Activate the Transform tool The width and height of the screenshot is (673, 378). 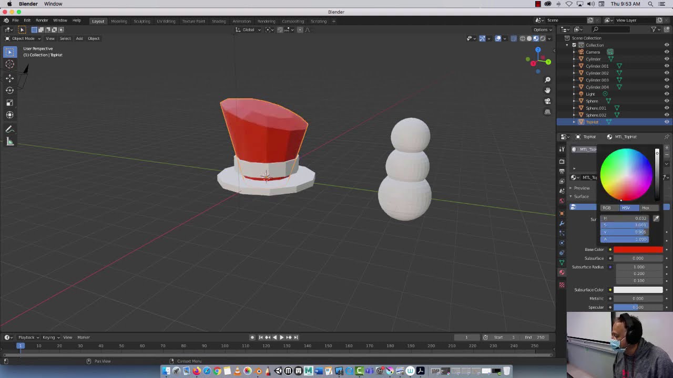pos(9,114)
